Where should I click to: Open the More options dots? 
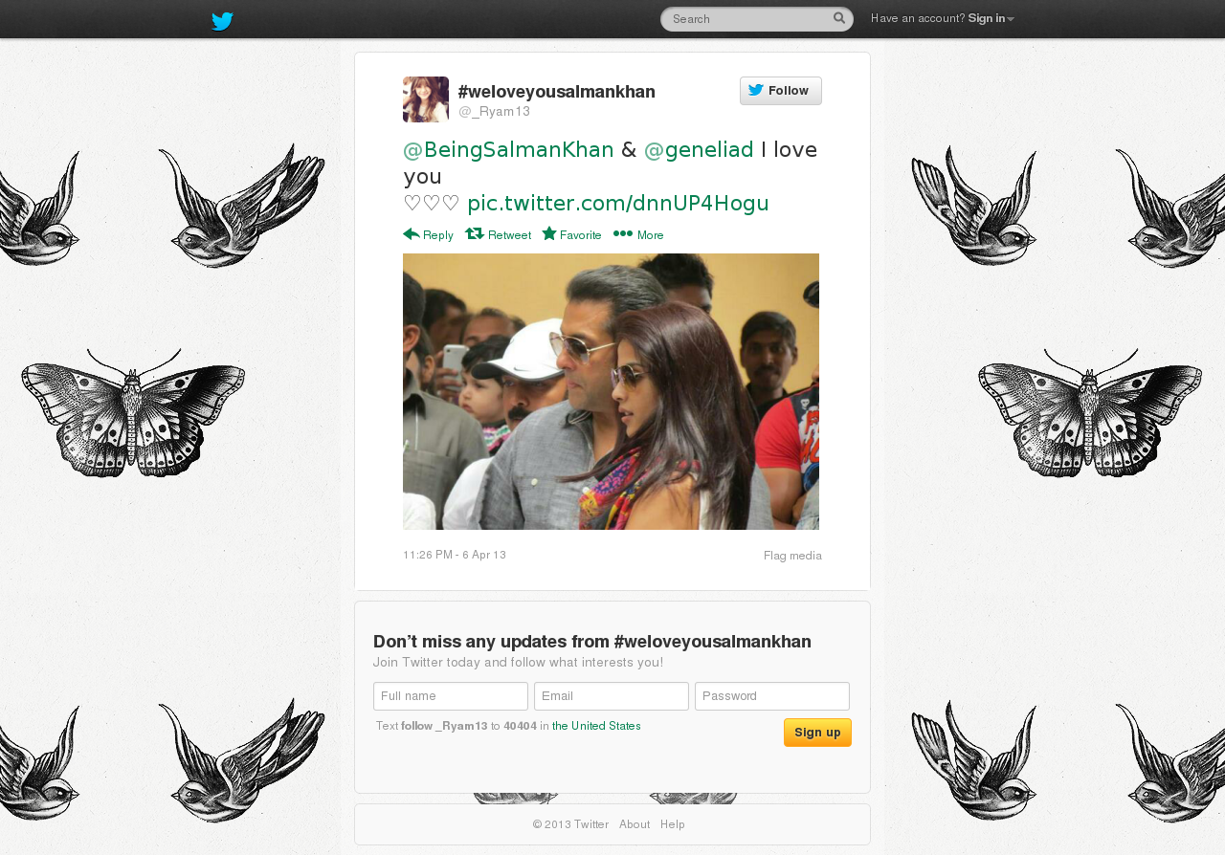point(623,233)
